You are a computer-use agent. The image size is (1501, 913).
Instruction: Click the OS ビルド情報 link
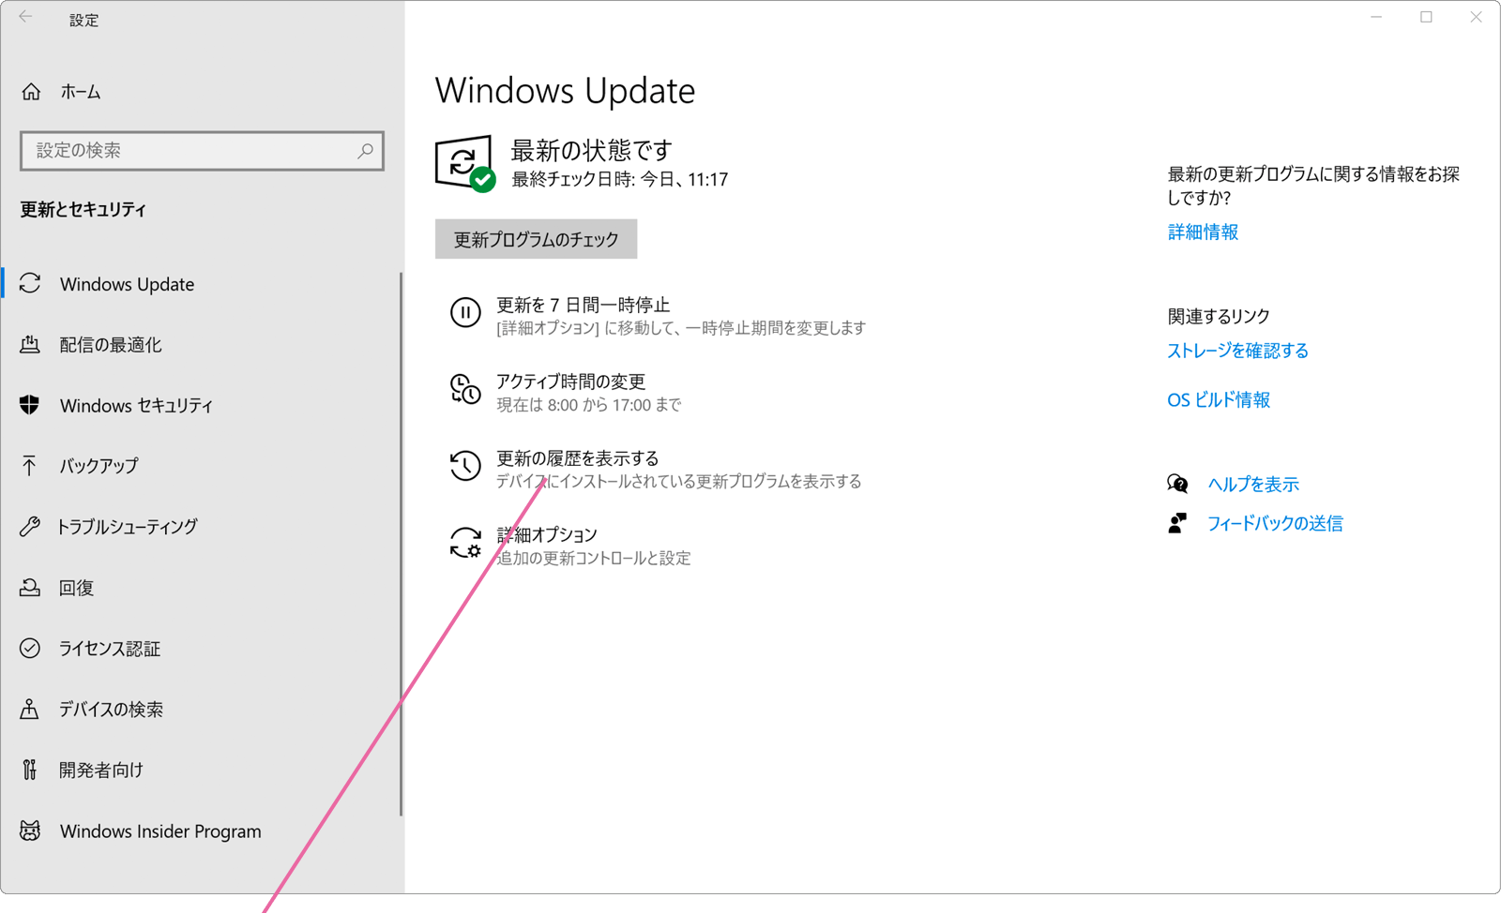pos(1219,399)
